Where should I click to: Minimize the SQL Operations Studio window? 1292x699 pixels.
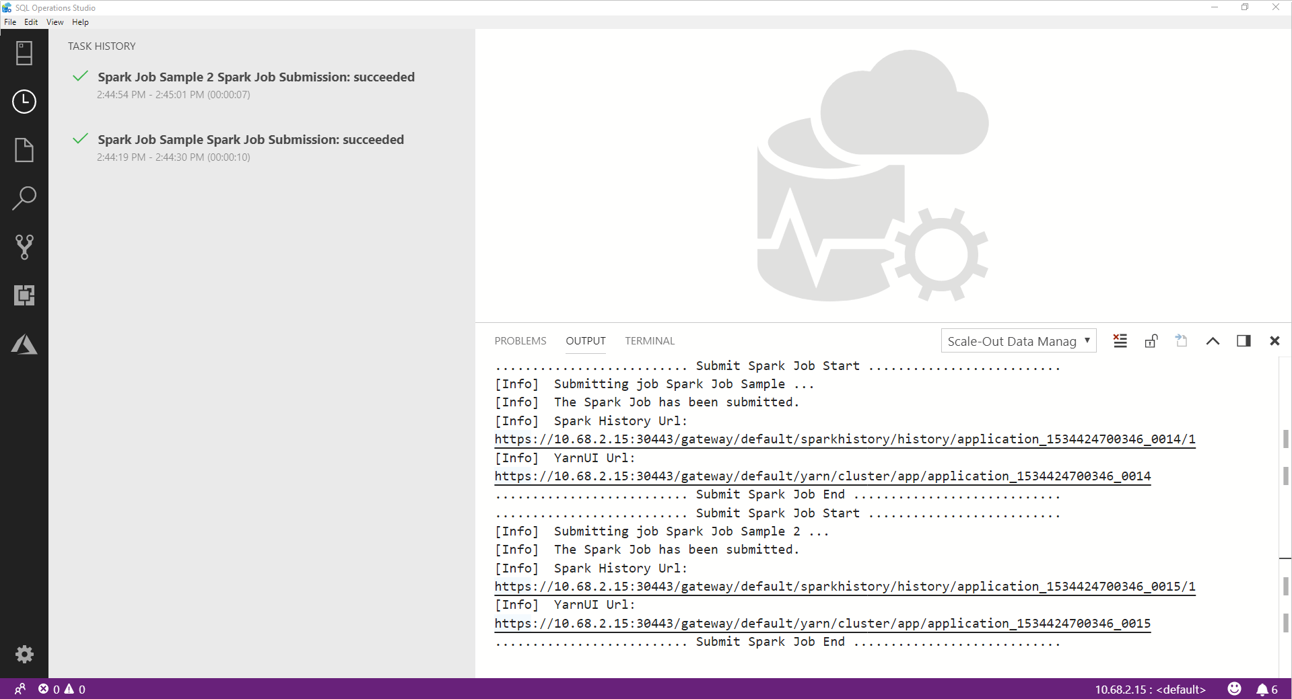(x=1215, y=7)
